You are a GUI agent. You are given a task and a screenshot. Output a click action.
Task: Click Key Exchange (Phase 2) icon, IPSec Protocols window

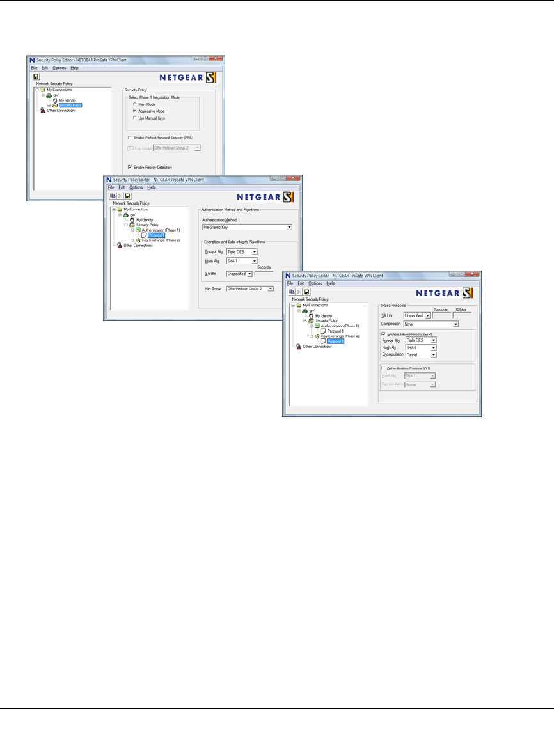pos(317,336)
